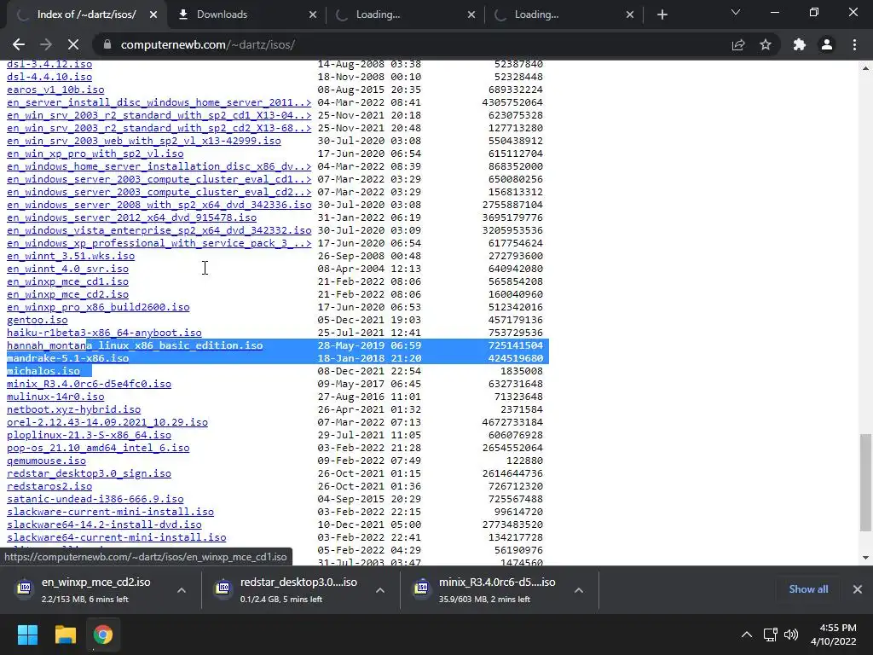This screenshot has height=655, width=873.
Task: Open Windows Start menu
Action: (27, 635)
